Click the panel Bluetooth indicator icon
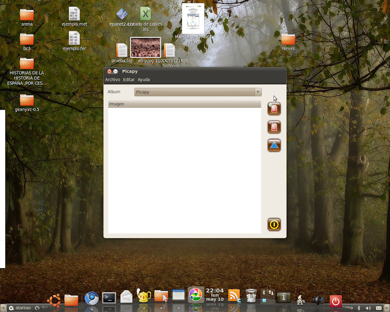The height and width of the screenshot is (312, 390). click(359, 308)
